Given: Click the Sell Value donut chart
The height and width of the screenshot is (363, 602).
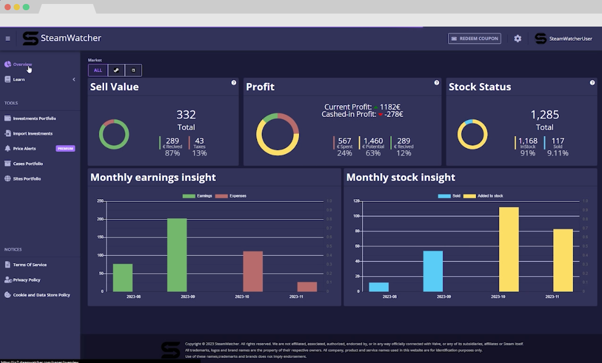Looking at the screenshot, I should tap(114, 134).
